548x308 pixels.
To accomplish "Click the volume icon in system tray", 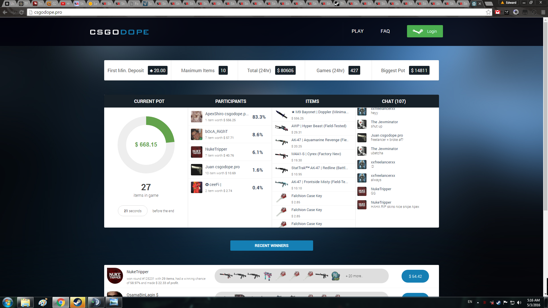I will coord(519,303).
